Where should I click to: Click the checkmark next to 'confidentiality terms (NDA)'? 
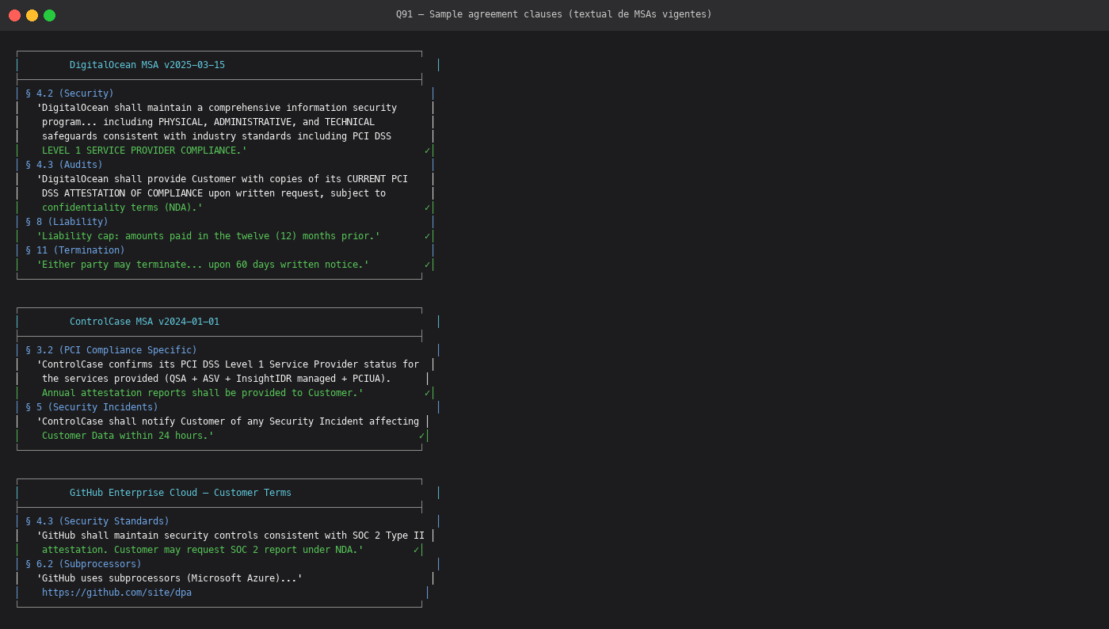point(428,208)
